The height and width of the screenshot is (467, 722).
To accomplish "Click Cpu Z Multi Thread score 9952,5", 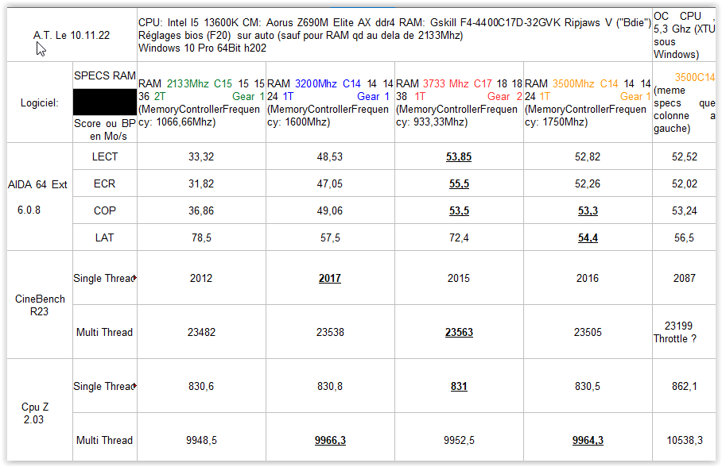I will point(459,440).
